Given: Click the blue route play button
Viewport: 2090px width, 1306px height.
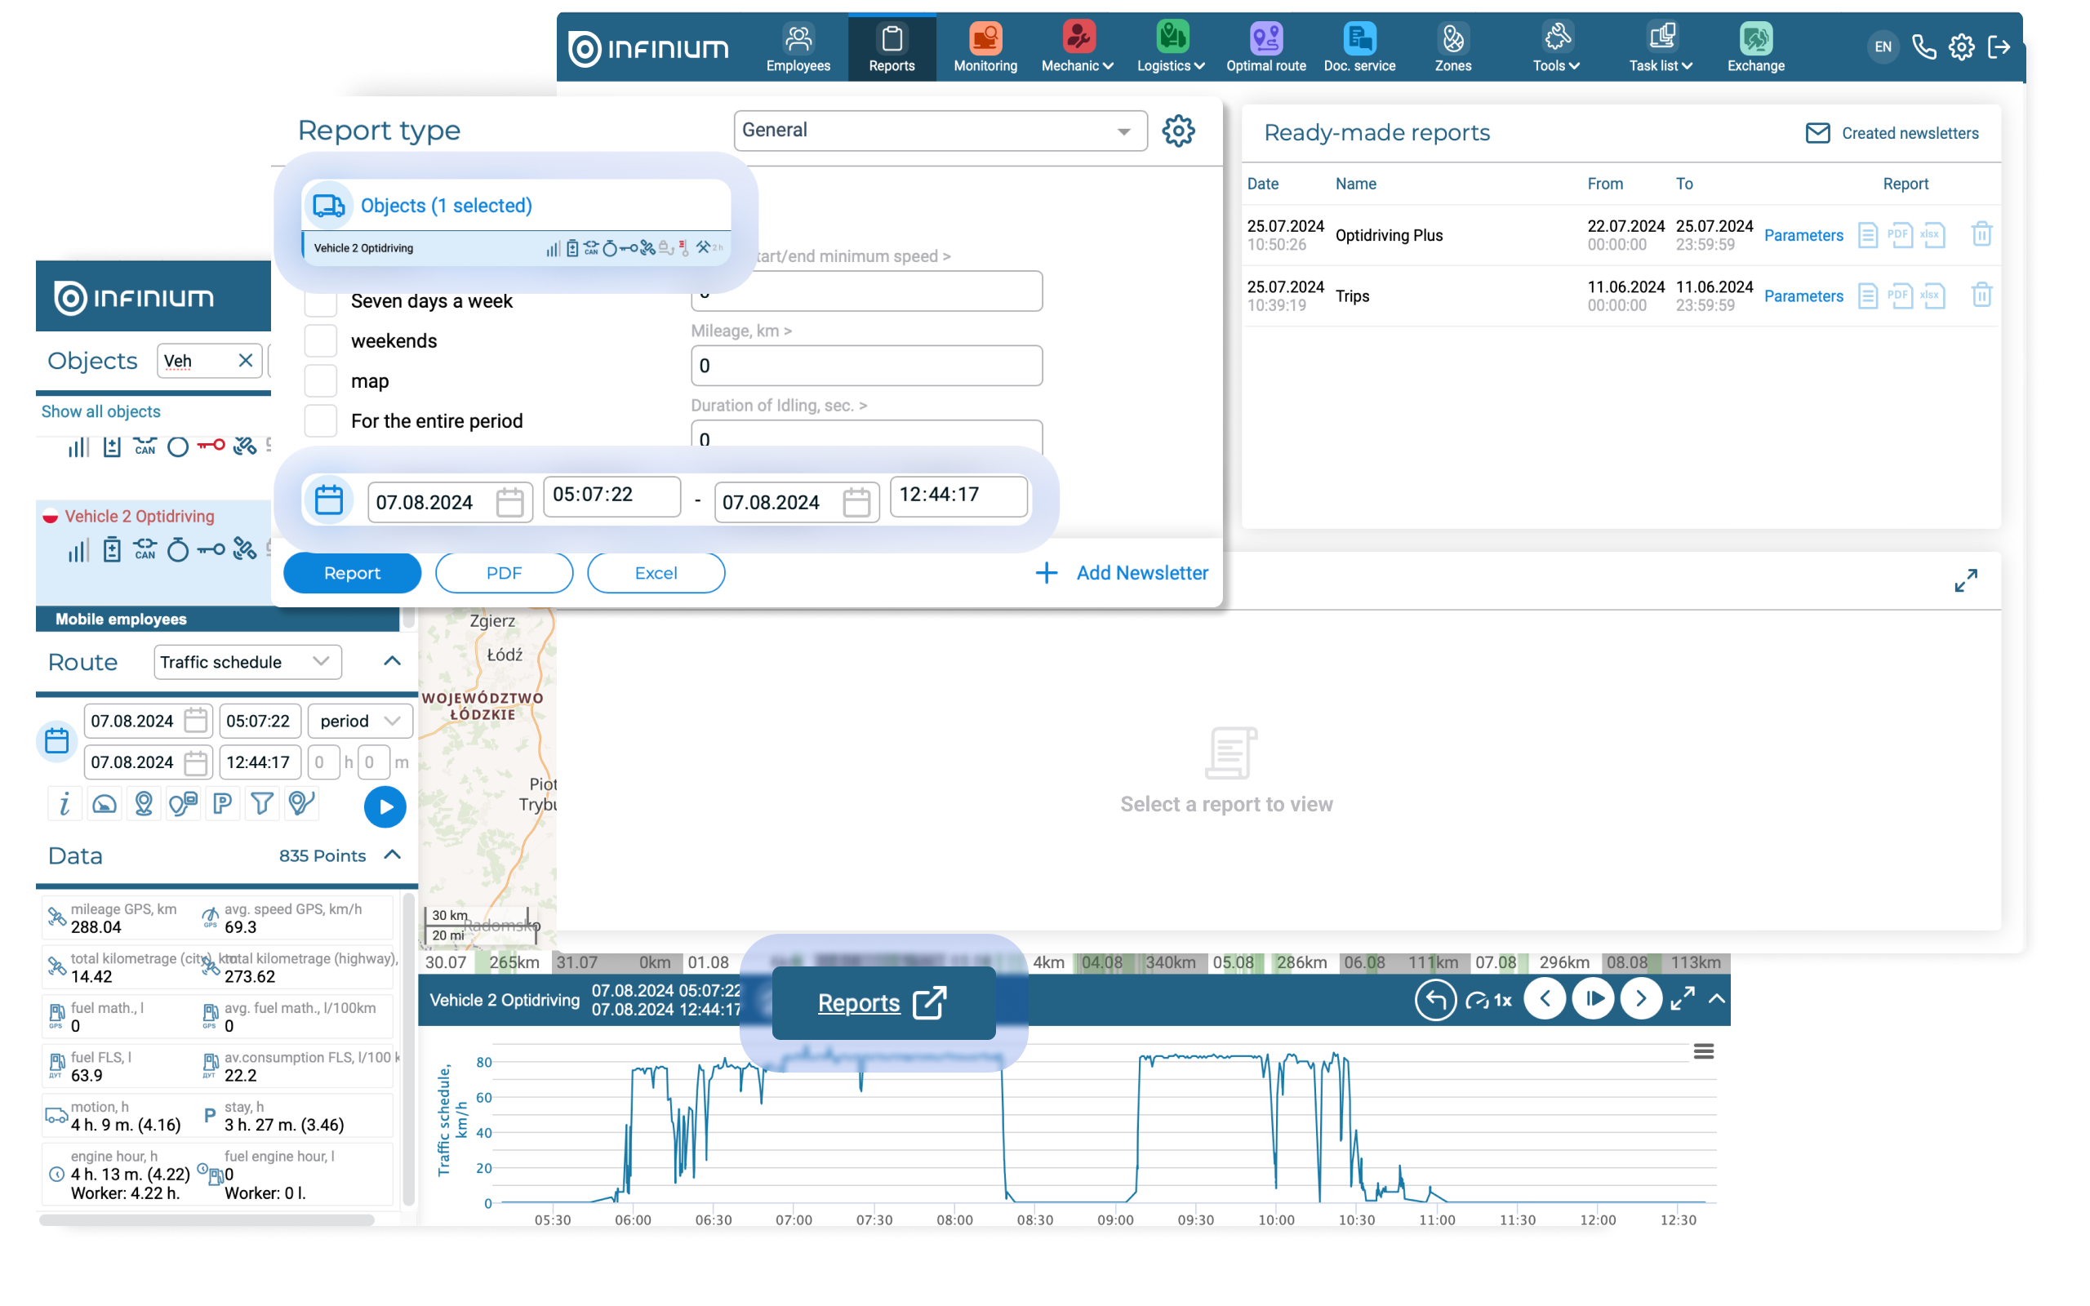Looking at the screenshot, I should (385, 806).
